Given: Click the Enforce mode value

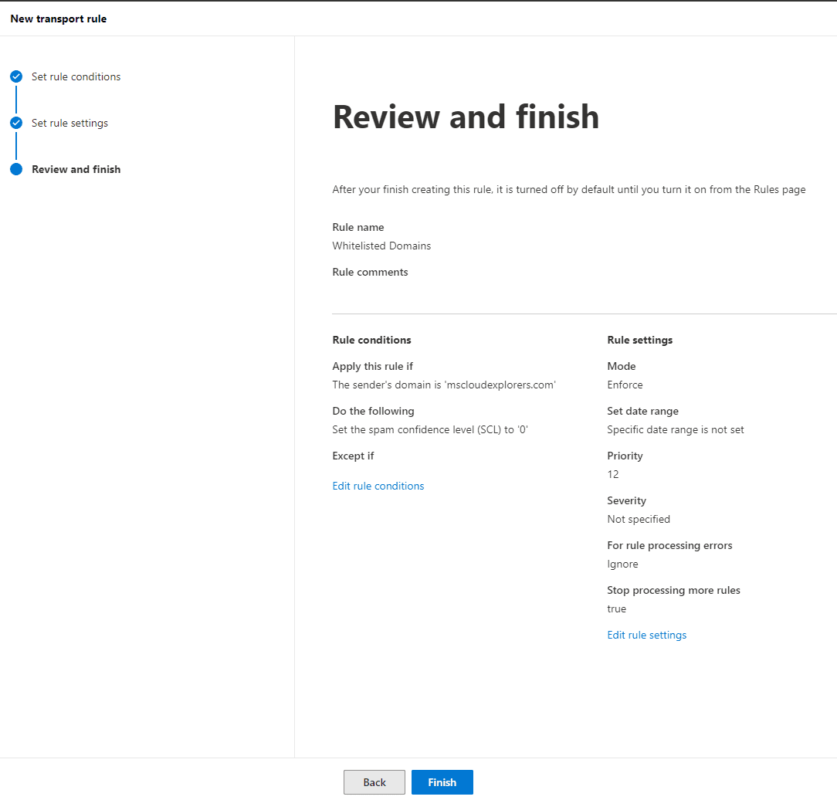Looking at the screenshot, I should (x=625, y=385).
